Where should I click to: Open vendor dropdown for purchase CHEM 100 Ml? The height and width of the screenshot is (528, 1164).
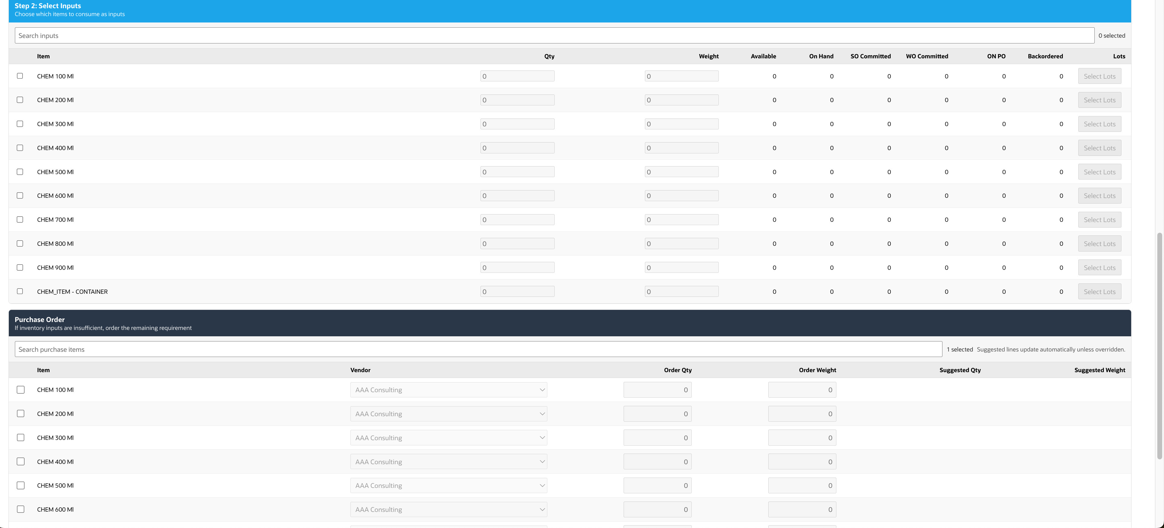tap(448, 390)
